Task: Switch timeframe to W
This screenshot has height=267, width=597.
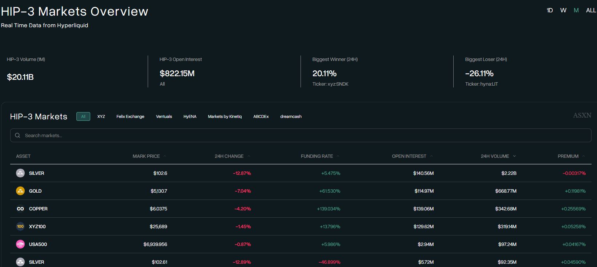Action: (563, 11)
